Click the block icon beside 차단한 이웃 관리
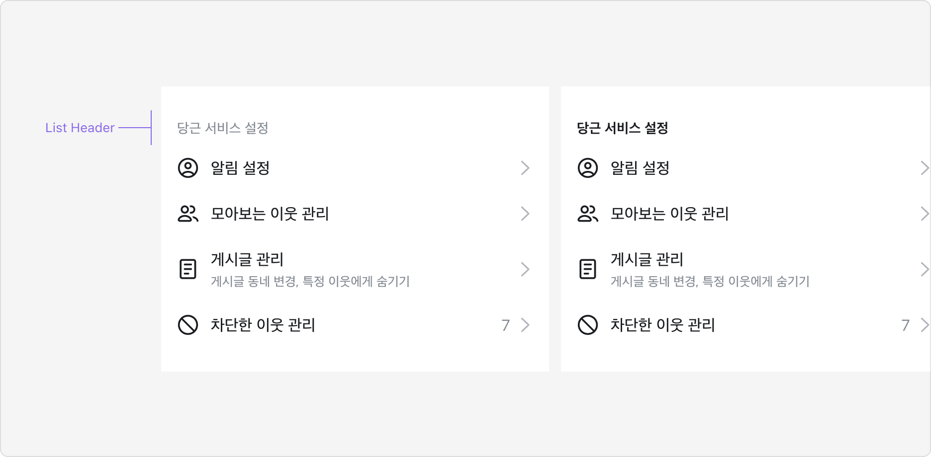This screenshot has width=931, height=457. tap(187, 325)
